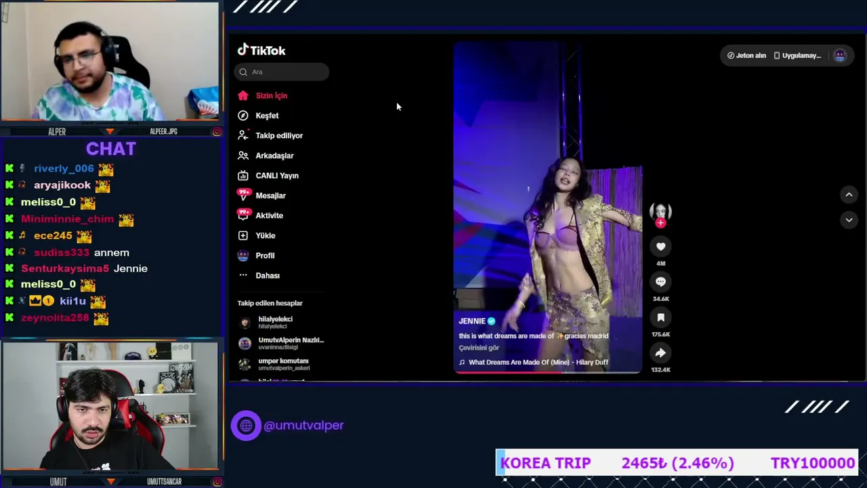Open JENNIE's creator avatar beside video

(x=660, y=211)
